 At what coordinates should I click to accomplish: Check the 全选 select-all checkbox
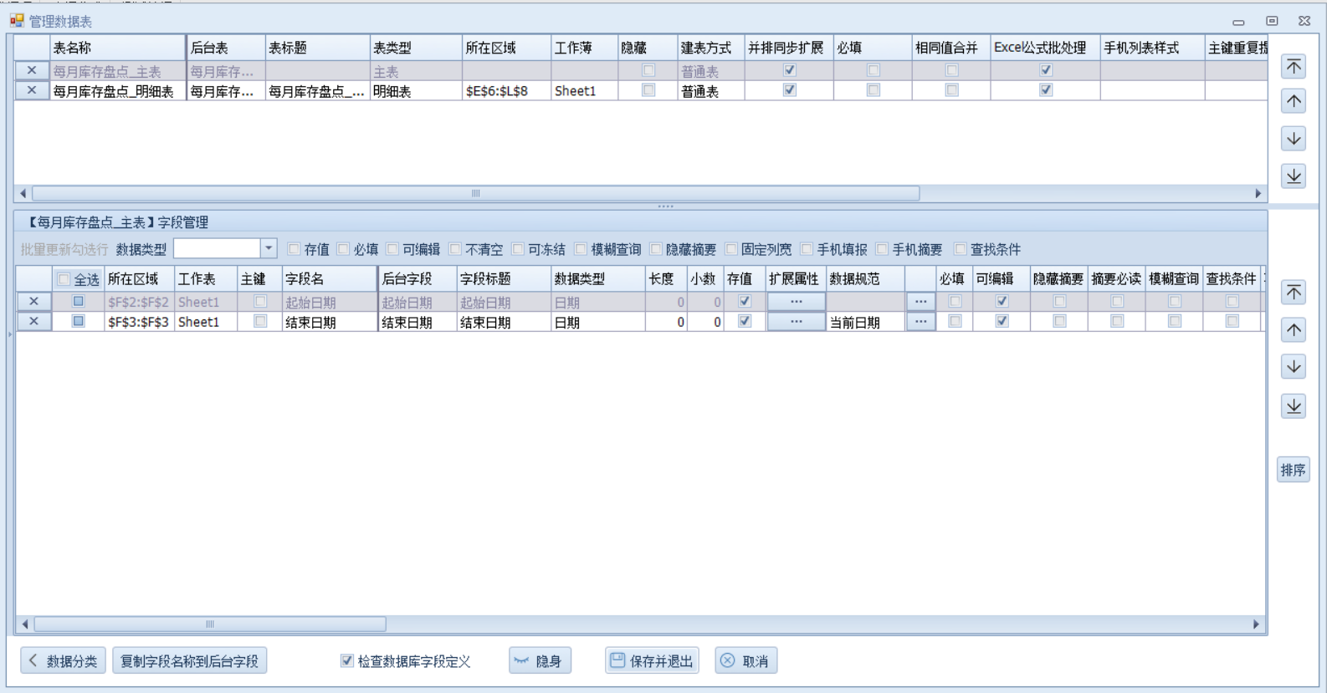pyautogui.click(x=64, y=279)
